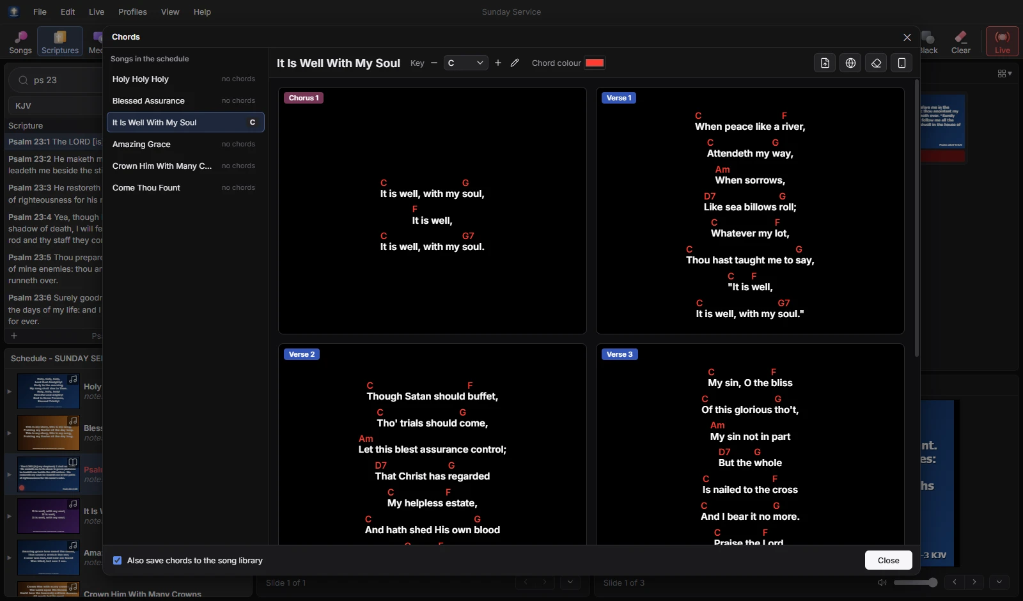Toggle Also save chords to song library

coord(118,560)
